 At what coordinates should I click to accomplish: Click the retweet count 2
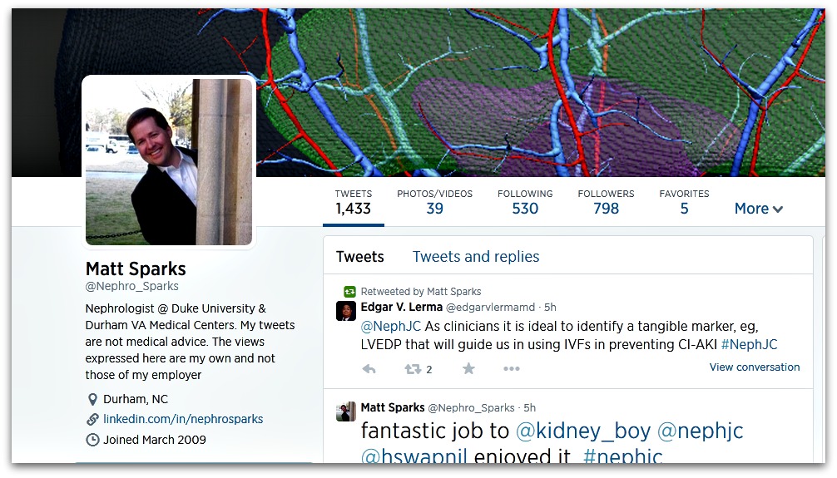tap(428, 369)
